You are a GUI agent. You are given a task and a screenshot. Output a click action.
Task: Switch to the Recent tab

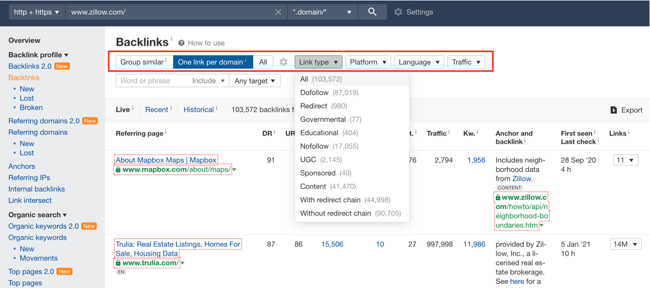[157, 110]
